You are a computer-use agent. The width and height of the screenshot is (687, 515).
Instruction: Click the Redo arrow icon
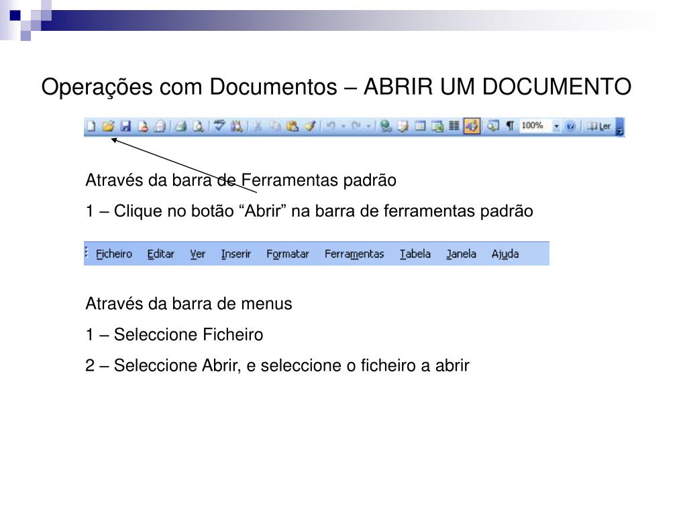(x=356, y=126)
